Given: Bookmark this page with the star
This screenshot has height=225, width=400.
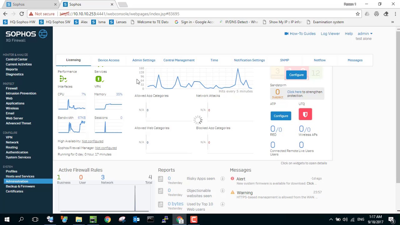Looking at the screenshot, I should 358,14.
